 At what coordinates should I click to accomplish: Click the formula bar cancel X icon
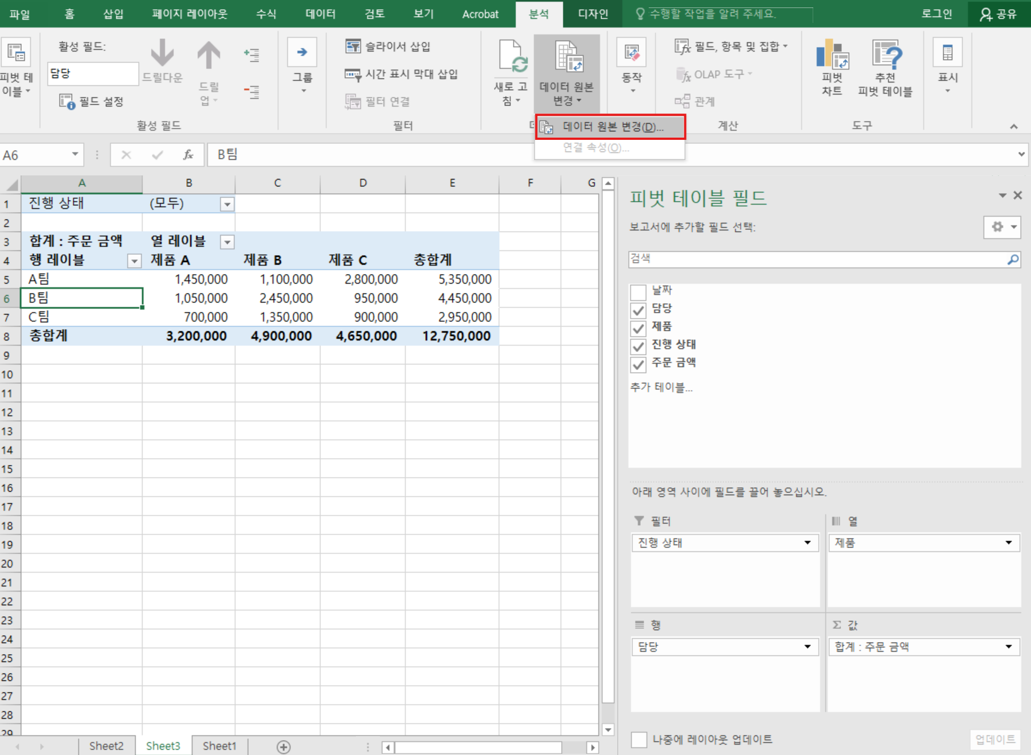[126, 155]
